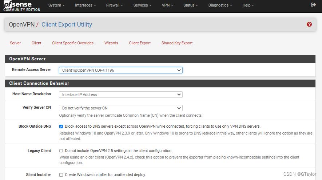Open the Status menu
The image size is (322, 180).
[x=191, y=5]
